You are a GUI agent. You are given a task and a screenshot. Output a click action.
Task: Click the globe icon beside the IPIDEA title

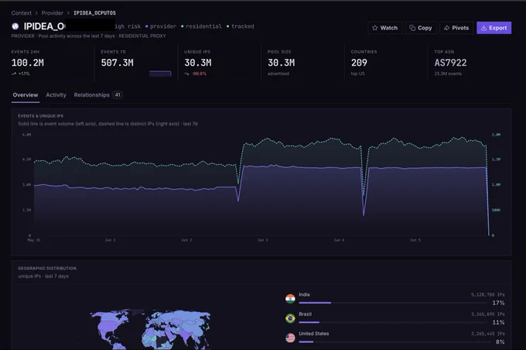(x=15, y=26)
